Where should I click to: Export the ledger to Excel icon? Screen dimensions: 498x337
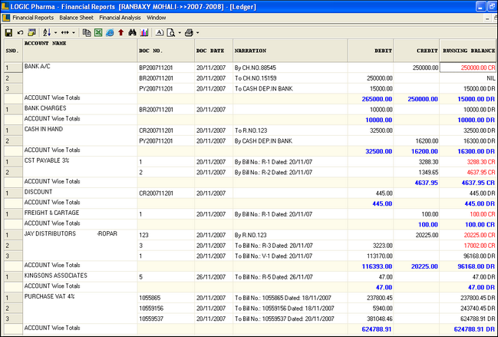point(98,32)
